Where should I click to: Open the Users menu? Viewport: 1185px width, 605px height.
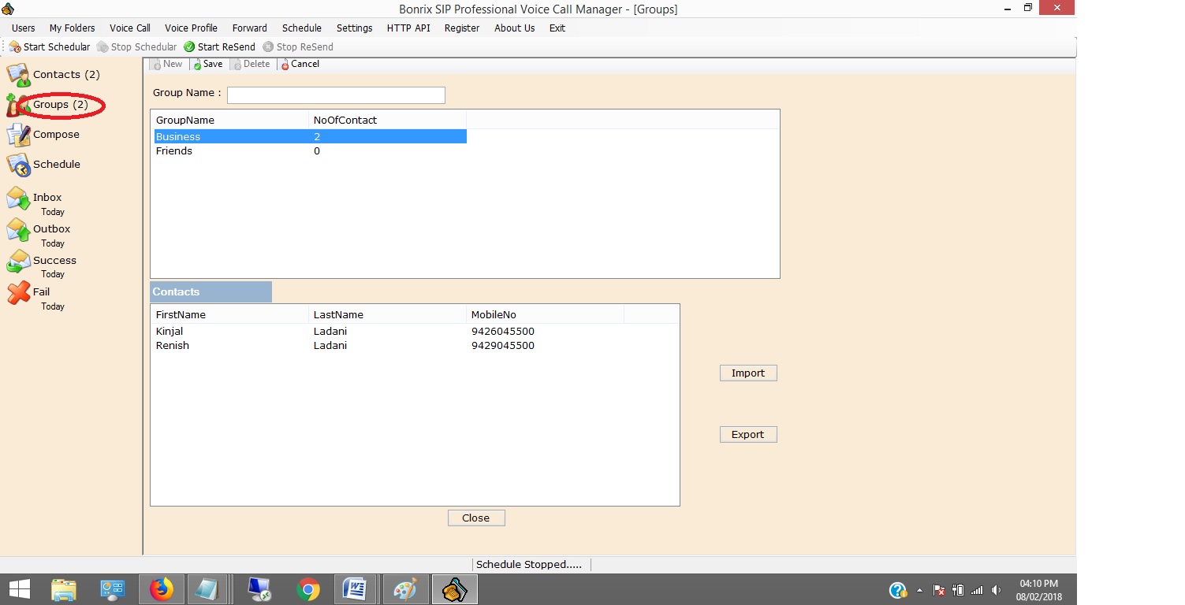coord(23,28)
